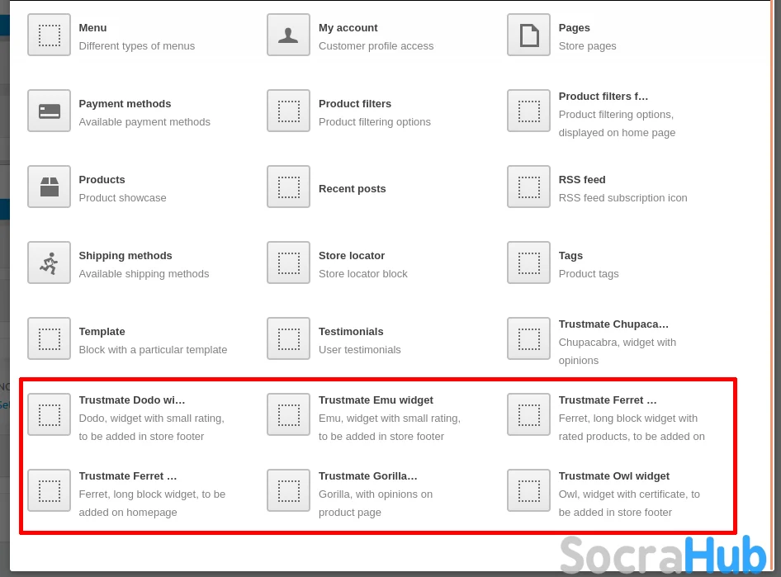Click 'Available shipping methods' description
The width and height of the screenshot is (781, 577).
(144, 274)
